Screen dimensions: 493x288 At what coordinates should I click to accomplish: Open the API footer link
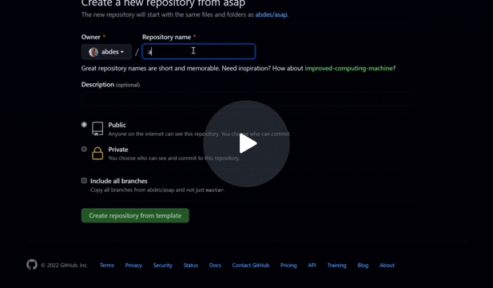pyautogui.click(x=312, y=266)
